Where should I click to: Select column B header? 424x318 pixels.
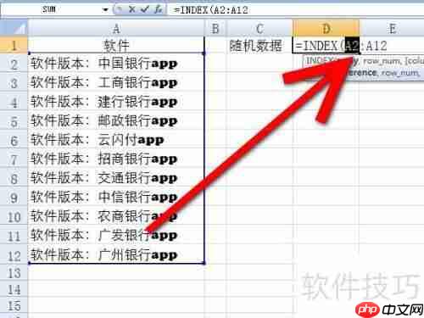click(215, 28)
